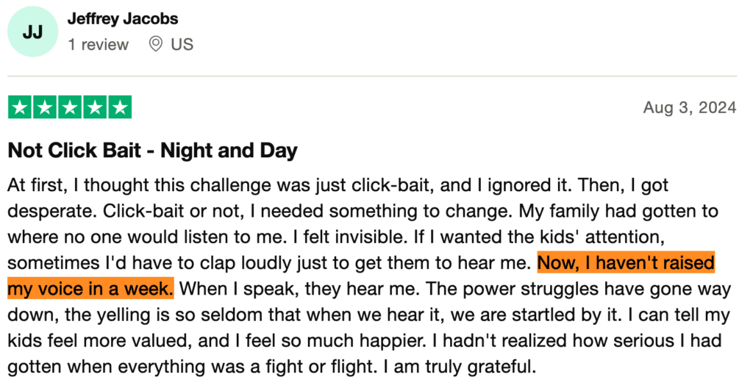
Task: Select the second green rating star
Action: (x=45, y=107)
